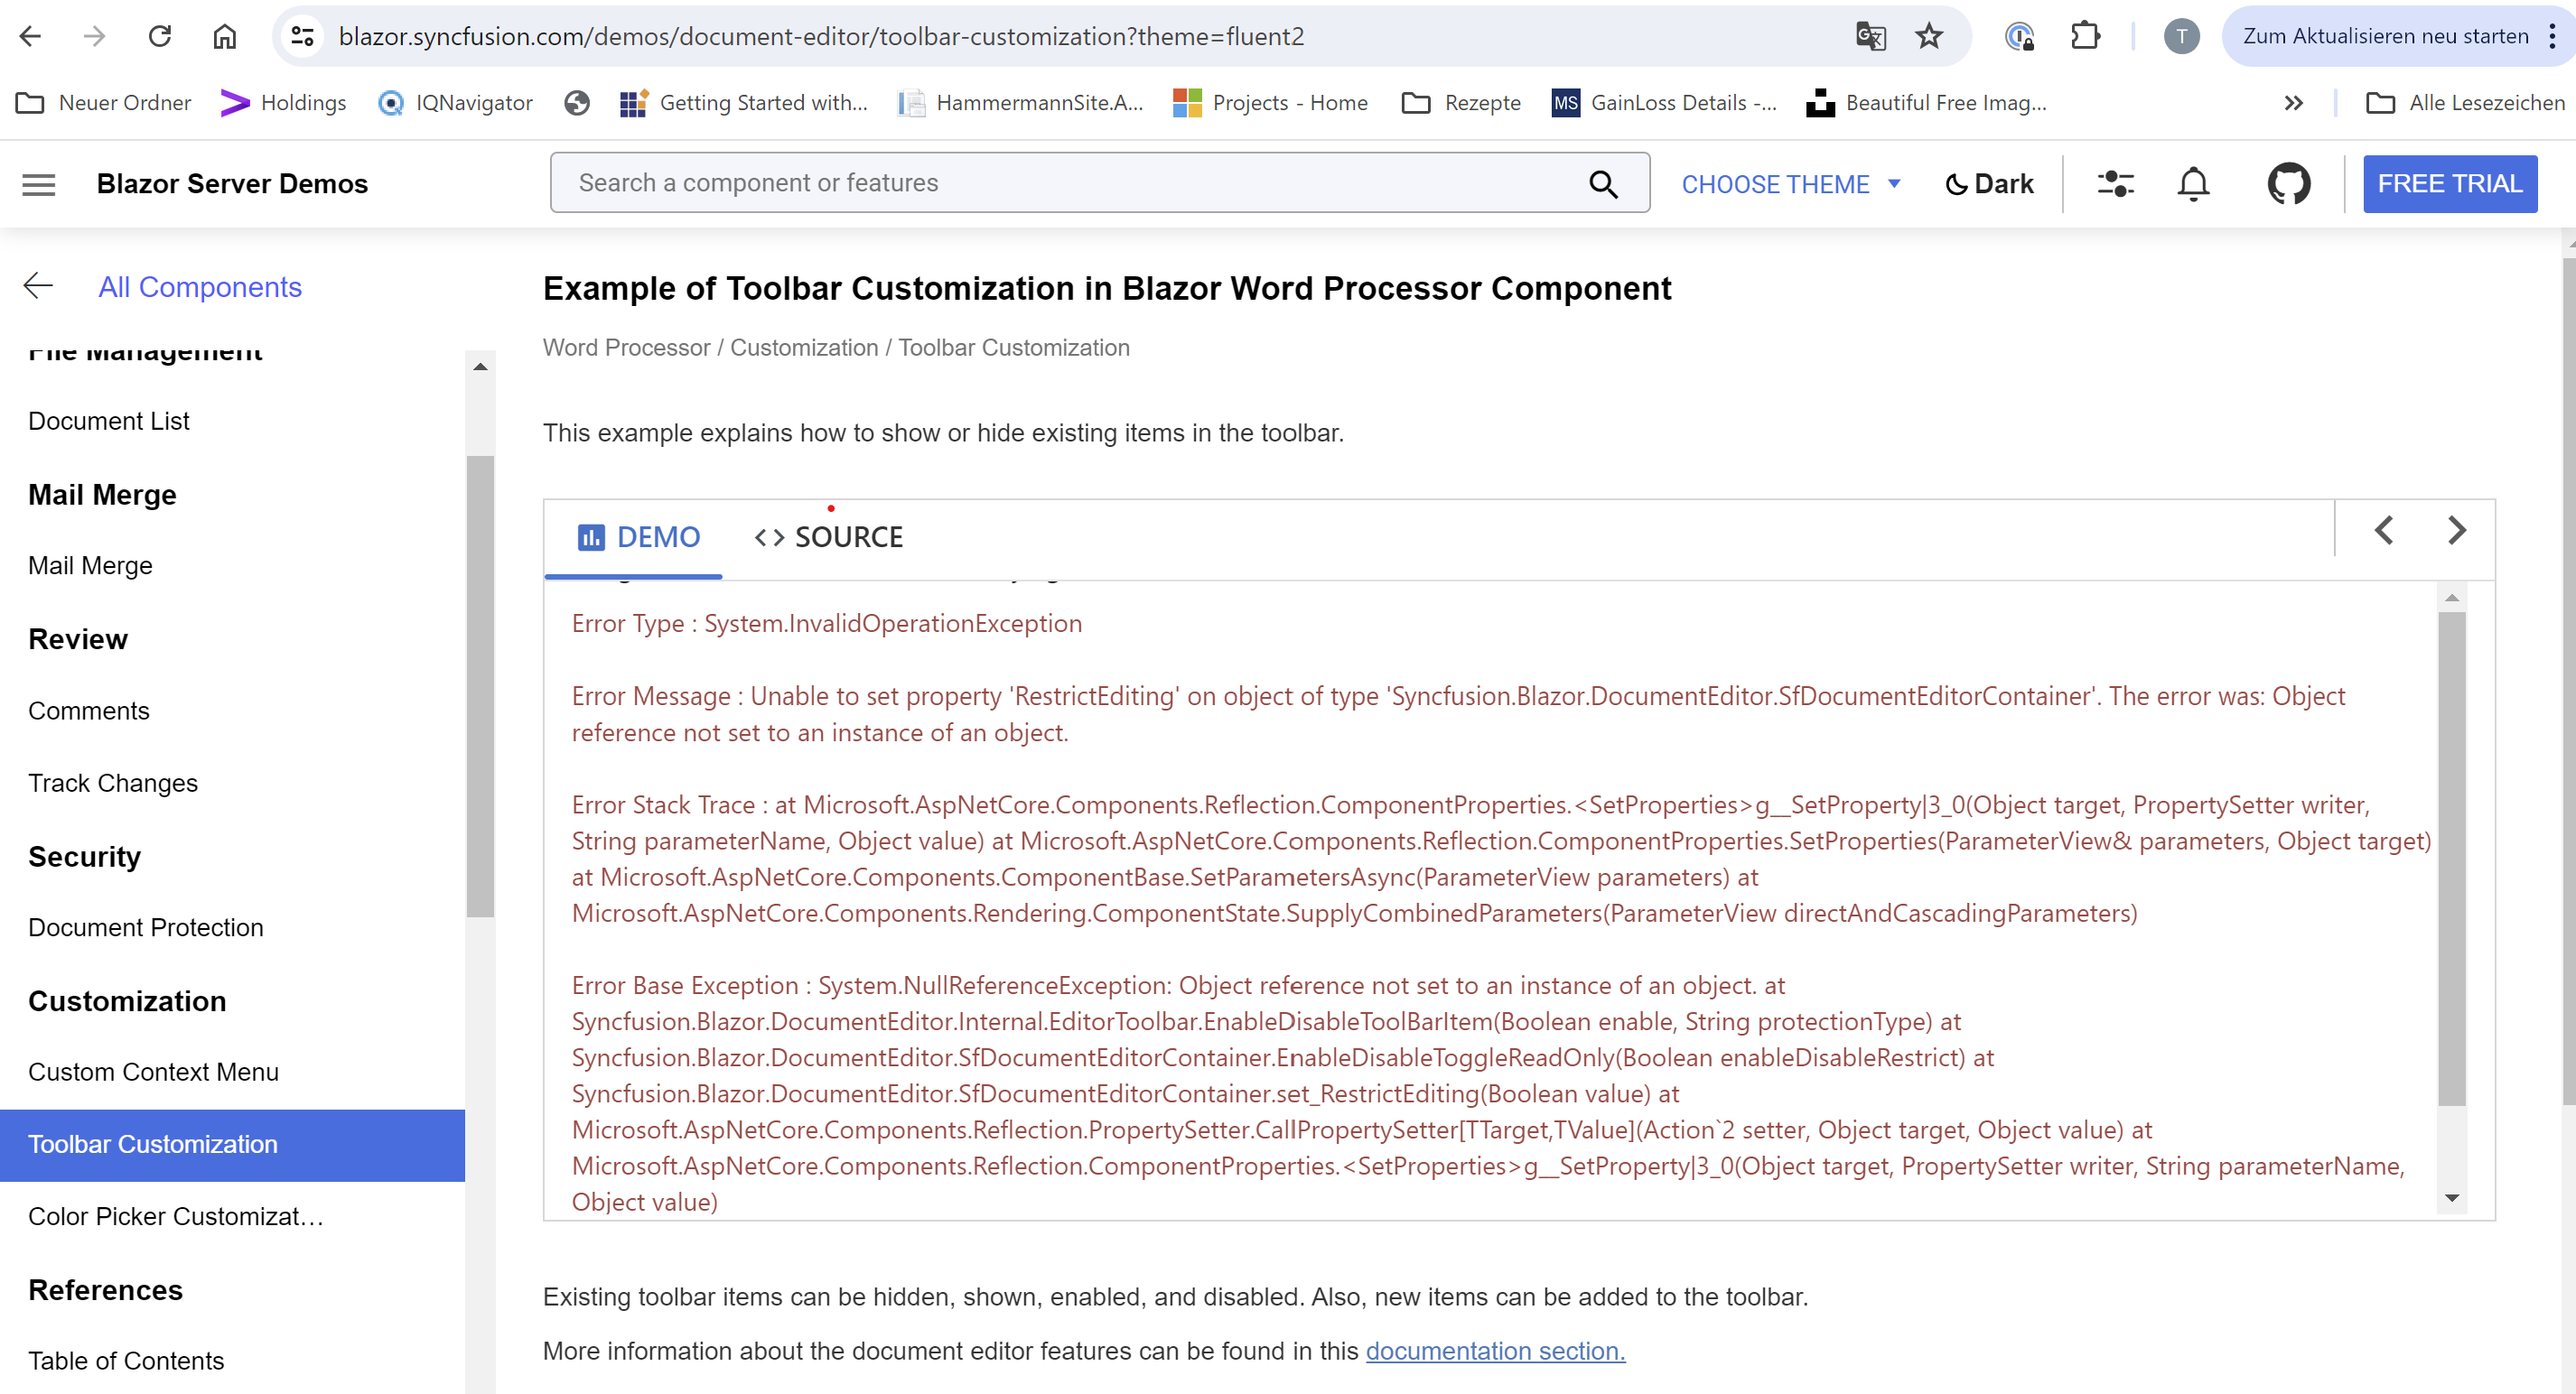Toggle the hamburger navigation menu
Image resolution: width=2576 pixels, height=1394 pixels.
(39, 184)
